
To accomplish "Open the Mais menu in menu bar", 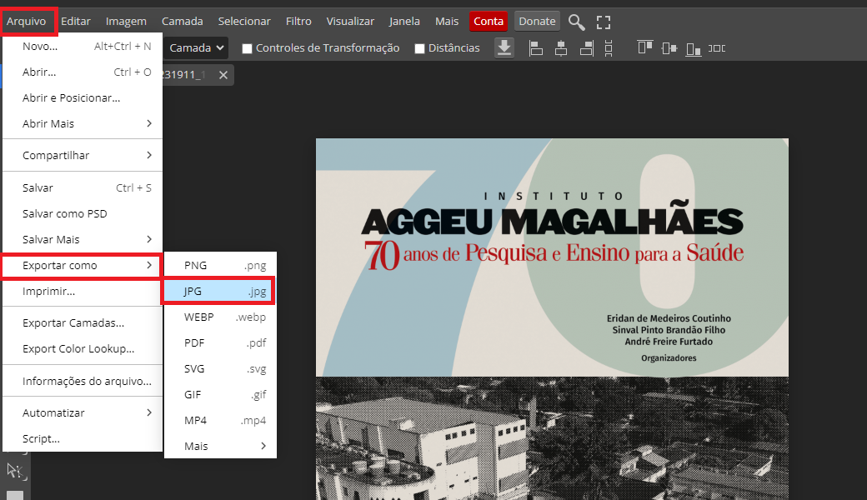I will [447, 22].
